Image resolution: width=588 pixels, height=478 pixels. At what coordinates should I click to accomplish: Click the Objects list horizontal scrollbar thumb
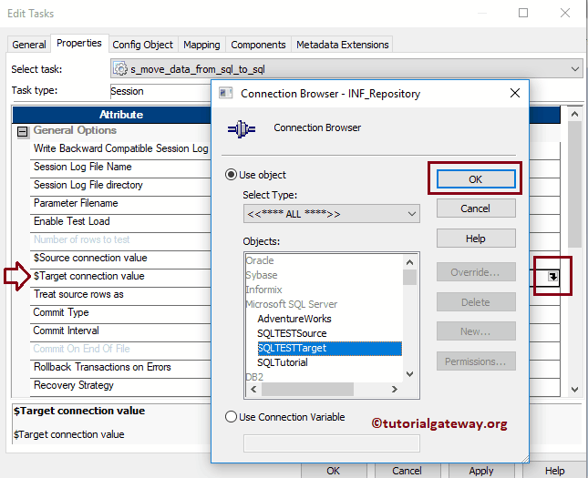tap(307, 389)
